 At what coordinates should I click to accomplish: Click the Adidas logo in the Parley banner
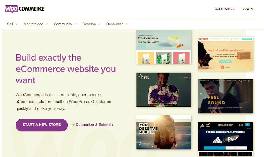click(217, 140)
